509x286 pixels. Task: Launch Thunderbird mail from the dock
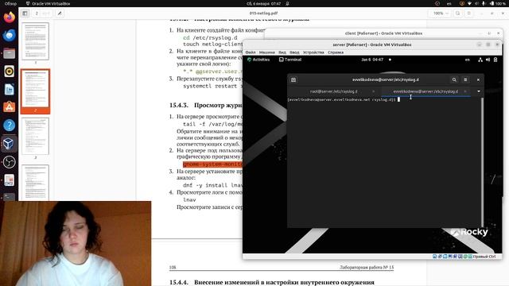pos(9,35)
